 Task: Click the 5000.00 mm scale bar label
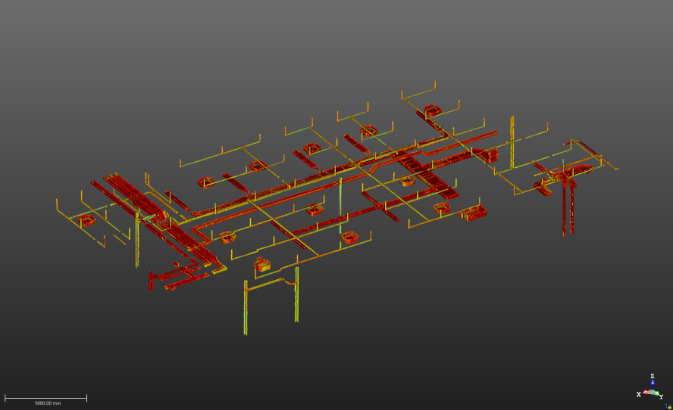pyautogui.click(x=48, y=403)
